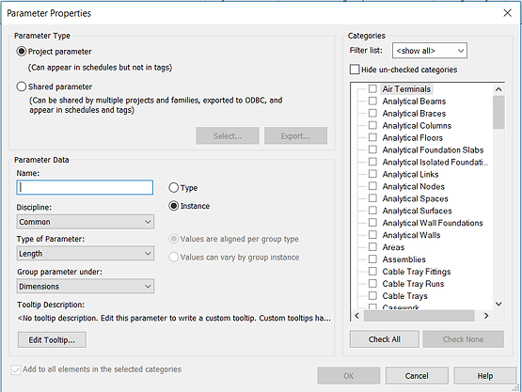Open Edit Tooltip dialog
The height and width of the screenshot is (392, 522).
coord(52,339)
